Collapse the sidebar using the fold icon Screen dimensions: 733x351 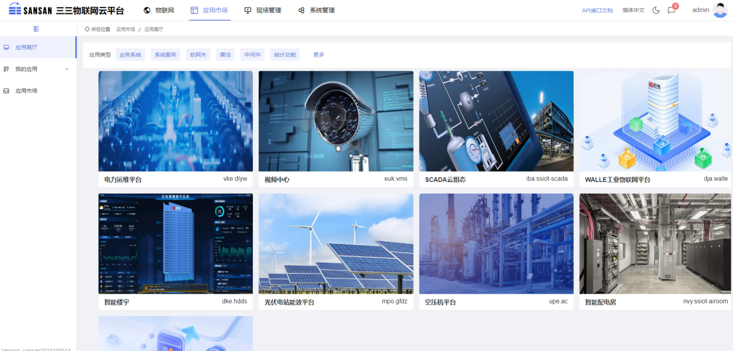(x=36, y=29)
